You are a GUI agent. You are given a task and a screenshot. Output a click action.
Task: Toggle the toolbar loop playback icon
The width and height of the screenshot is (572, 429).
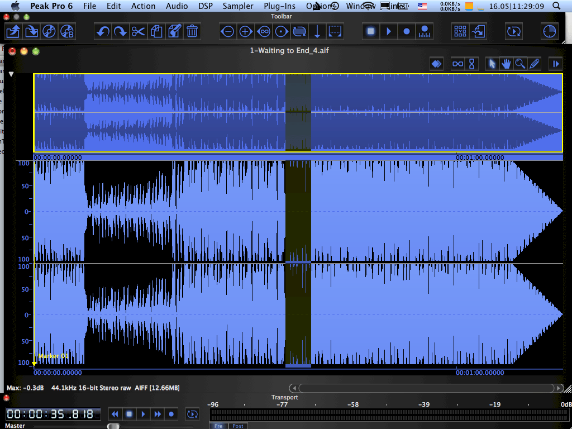tap(514, 32)
